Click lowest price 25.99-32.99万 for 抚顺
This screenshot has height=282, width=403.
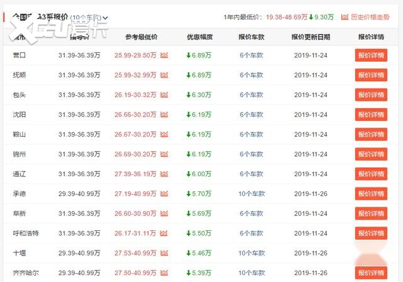pos(135,75)
